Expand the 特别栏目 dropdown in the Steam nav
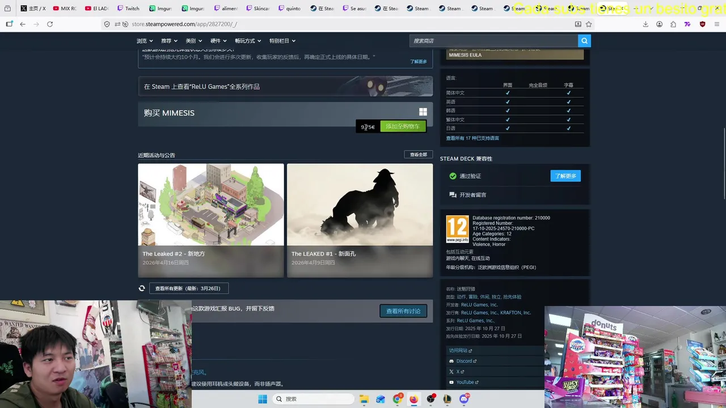Screen dimensions: 726x408 pyautogui.click(x=282, y=41)
